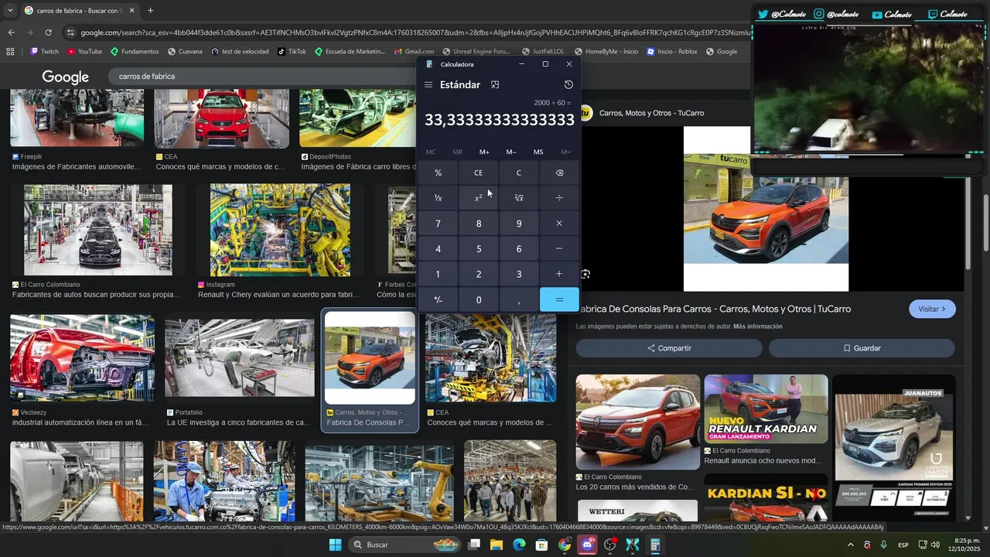Screen dimensions: 990x557
Task: Open File Explorer from the taskbar
Action: coord(497,545)
